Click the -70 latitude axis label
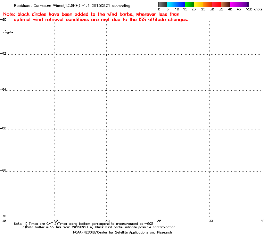 tap(3, 216)
